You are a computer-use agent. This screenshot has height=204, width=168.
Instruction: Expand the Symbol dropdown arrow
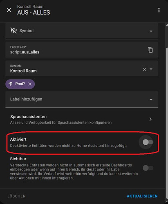151,31
